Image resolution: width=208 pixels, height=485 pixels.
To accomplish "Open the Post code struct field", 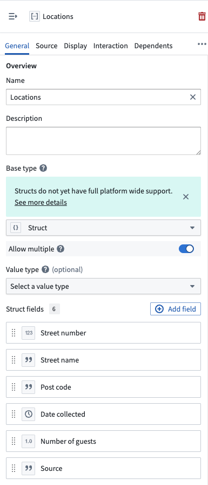I will coord(103,387).
